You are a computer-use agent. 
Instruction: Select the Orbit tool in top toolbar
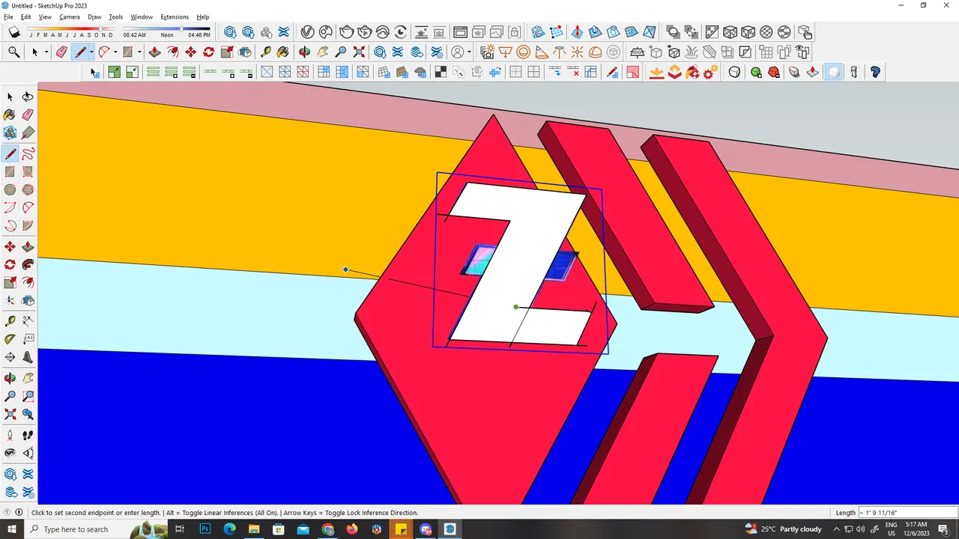pos(304,52)
